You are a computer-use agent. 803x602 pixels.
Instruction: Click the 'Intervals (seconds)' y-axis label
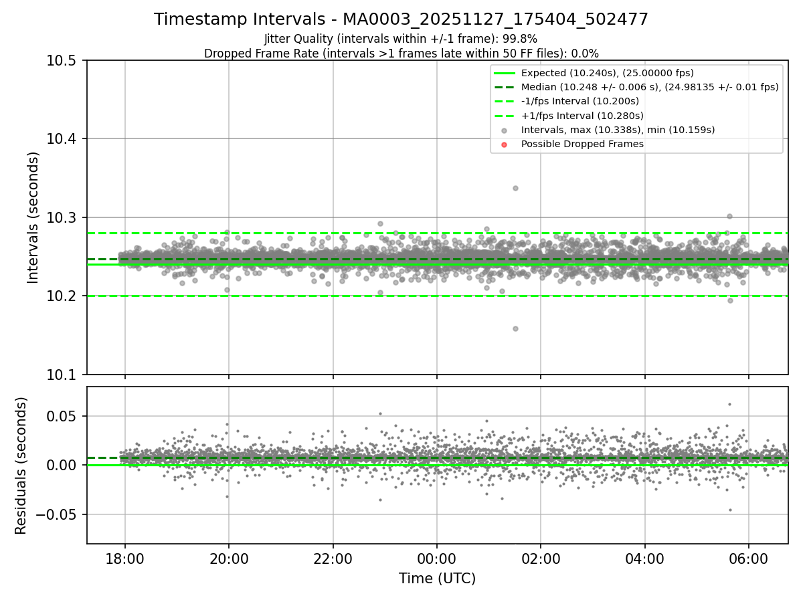(33, 217)
